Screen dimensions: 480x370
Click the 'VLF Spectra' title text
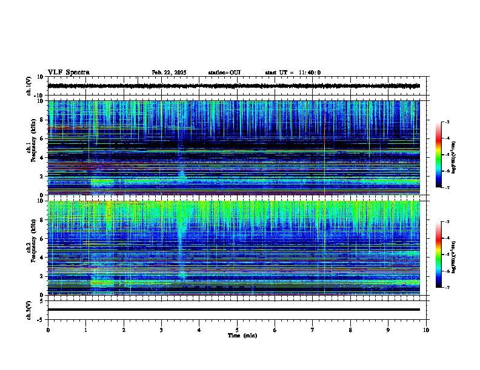pyautogui.click(x=68, y=73)
